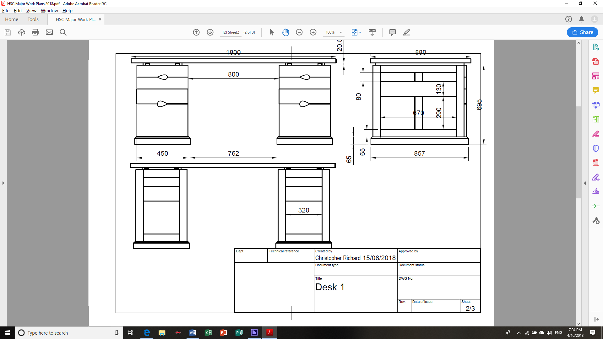Open Combine Files tool in right pane
Image resolution: width=603 pixels, height=339 pixels.
tap(595, 105)
